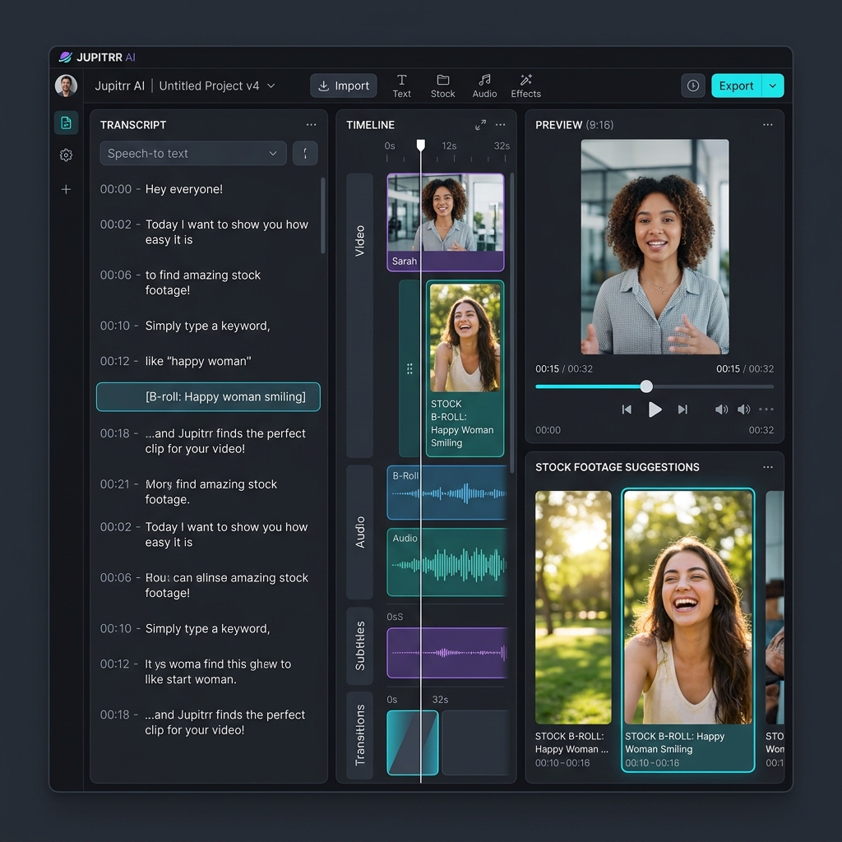Image resolution: width=842 pixels, height=842 pixels.
Task: Open the Export options dropdown arrow
Action: (x=773, y=86)
